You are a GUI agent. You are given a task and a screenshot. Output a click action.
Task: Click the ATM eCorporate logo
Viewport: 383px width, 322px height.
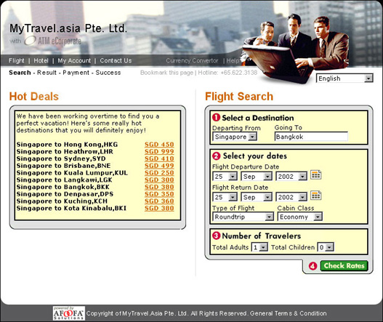click(x=53, y=41)
